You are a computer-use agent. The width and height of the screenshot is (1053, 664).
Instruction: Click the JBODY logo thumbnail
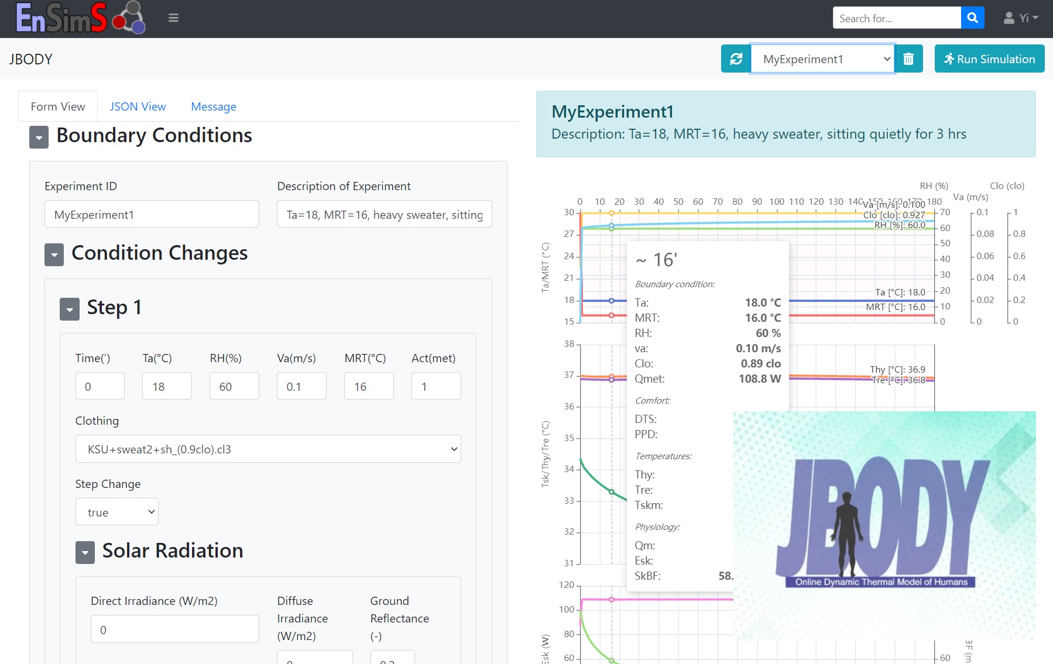pos(884,525)
